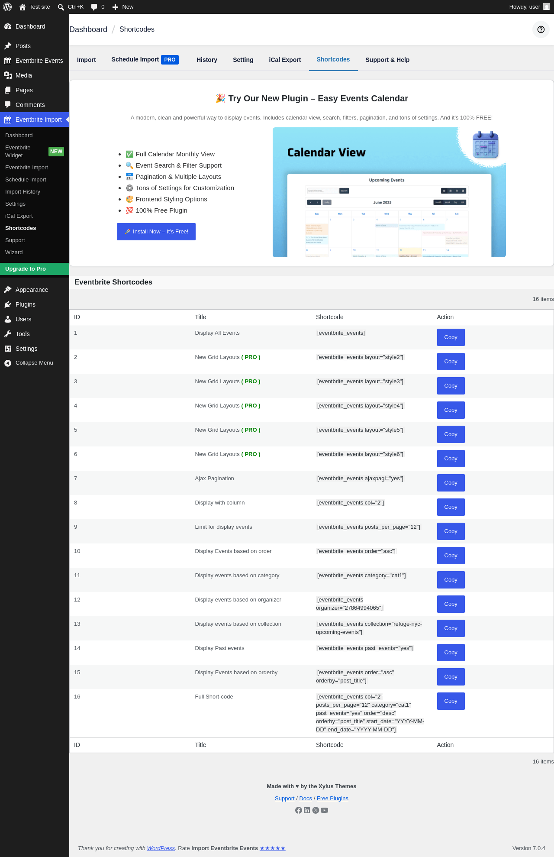Screen dimensions: 554x857
Task: Copy the Full Short-code shortcode
Action: (451, 701)
